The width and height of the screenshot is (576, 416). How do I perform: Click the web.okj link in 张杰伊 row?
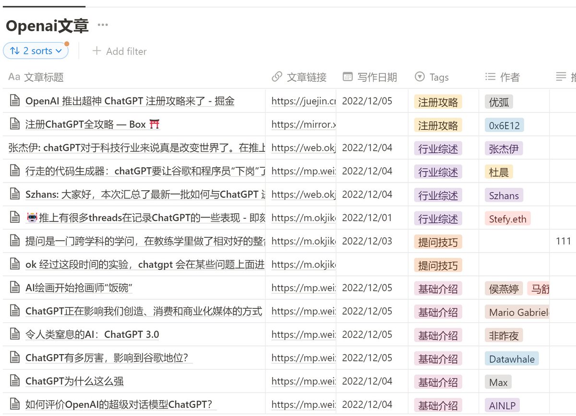coord(303,148)
